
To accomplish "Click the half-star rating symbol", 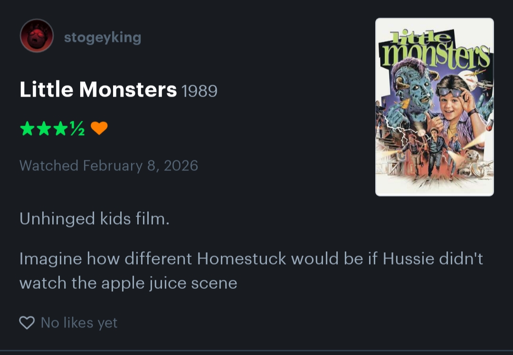I will point(77,128).
